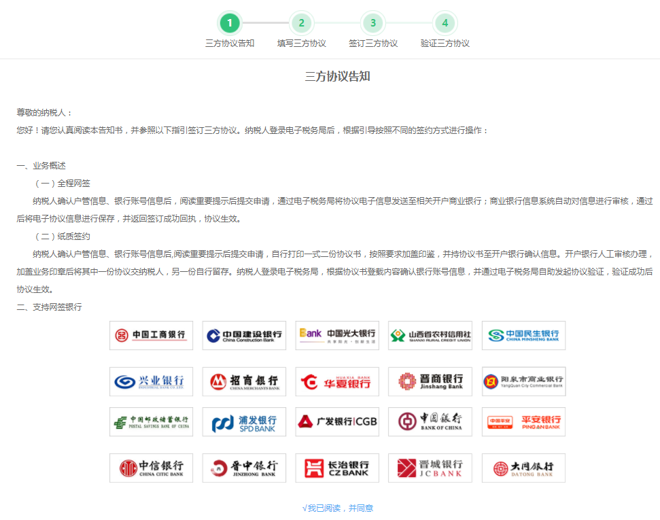Click the 广发银行 CGB logo
Image resolution: width=660 pixels, height=520 pixels.
point(337,421)
